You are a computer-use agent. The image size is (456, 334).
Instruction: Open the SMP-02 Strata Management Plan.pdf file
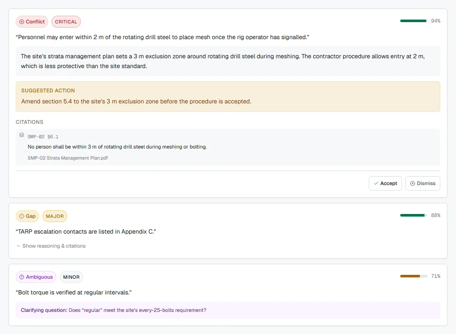coord(68,158)
